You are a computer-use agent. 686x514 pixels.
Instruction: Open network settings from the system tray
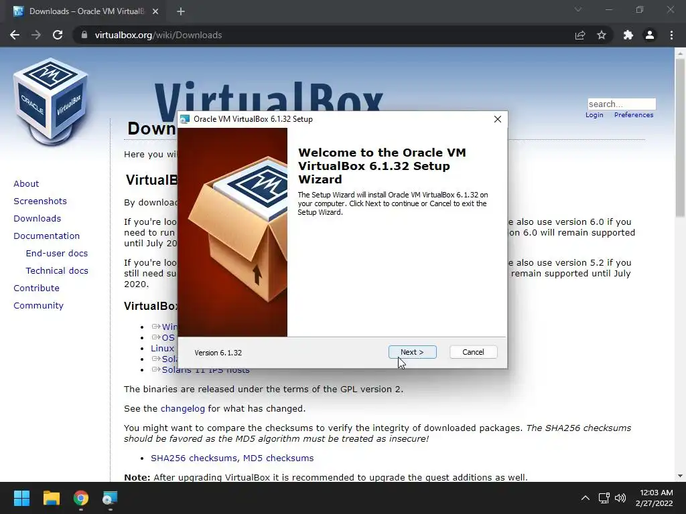(604, 498)
